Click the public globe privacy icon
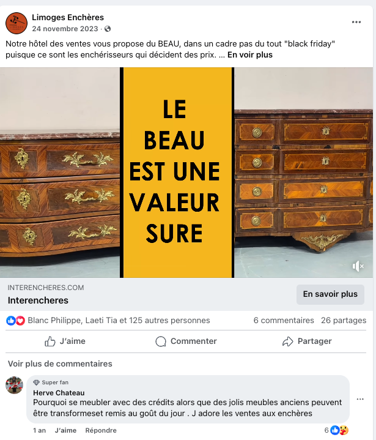Image resolution: width=376 pixels, height=440 pixels. tap(108, 29)
